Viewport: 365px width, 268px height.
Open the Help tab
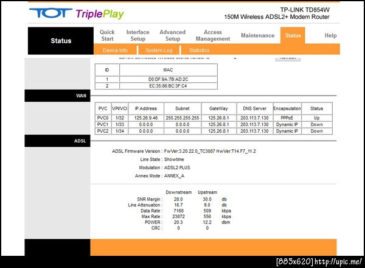coord(330,35)
